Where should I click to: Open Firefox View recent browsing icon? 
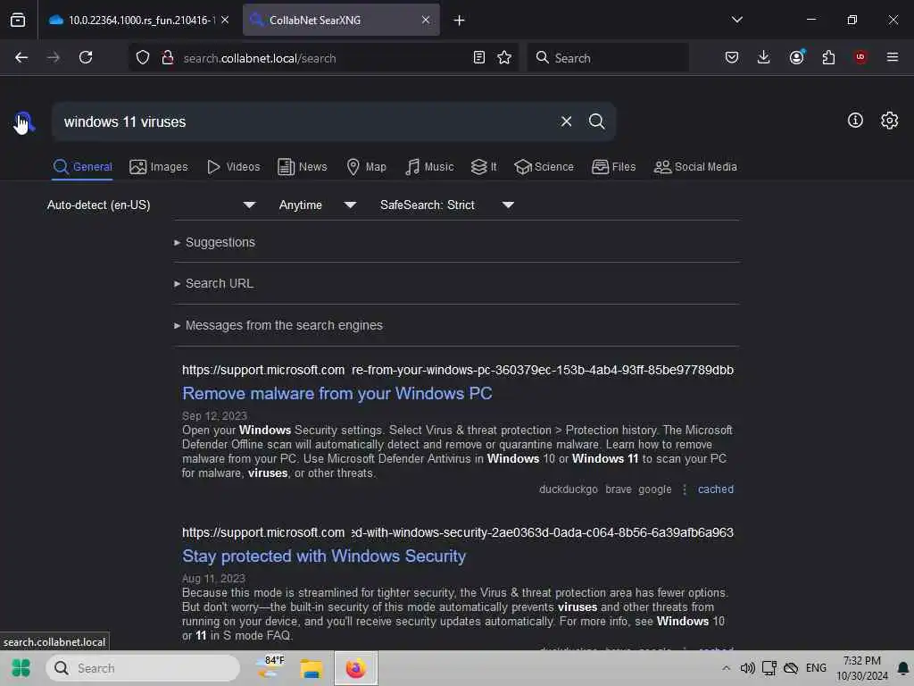(x=18, y=20)
